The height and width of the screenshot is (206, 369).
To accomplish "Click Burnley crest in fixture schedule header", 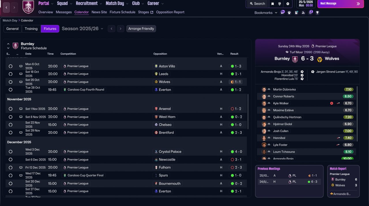I will (x=16, y=46).
